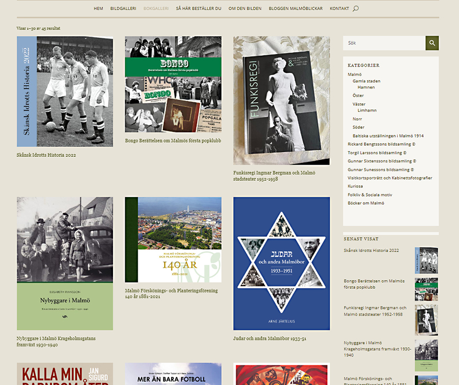
Task: Open the Kuriosa category
Action: (355, 186)
